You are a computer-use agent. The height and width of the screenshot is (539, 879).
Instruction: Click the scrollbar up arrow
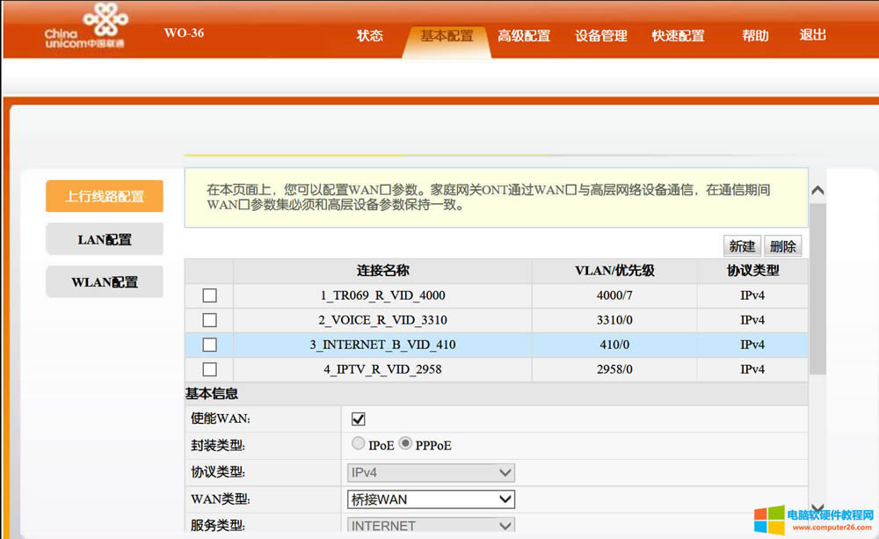click(817, 191)
